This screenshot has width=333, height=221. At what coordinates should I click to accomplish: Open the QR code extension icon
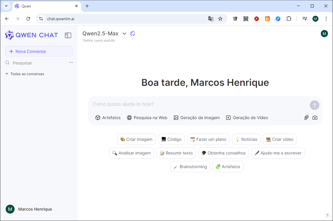(x=246, y=19)
